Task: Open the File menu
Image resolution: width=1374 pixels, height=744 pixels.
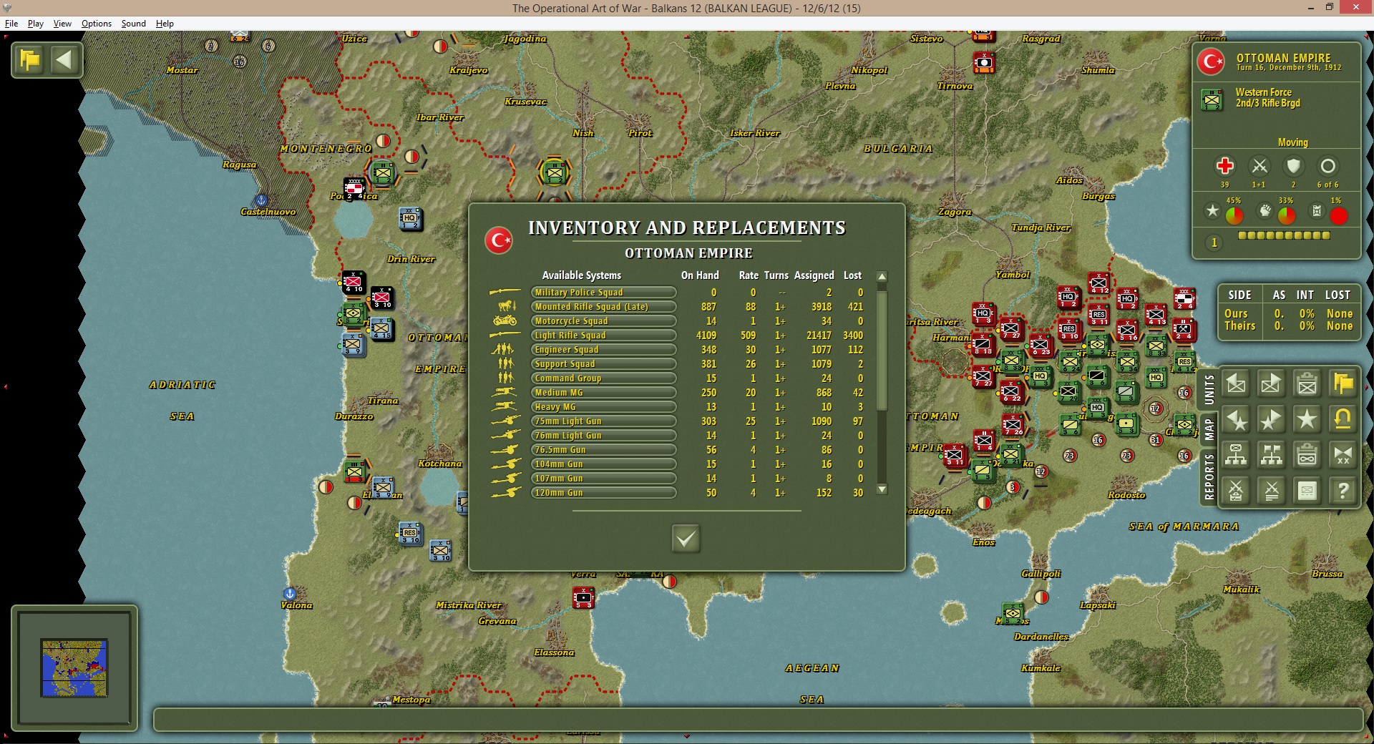Action: [11, 24]
